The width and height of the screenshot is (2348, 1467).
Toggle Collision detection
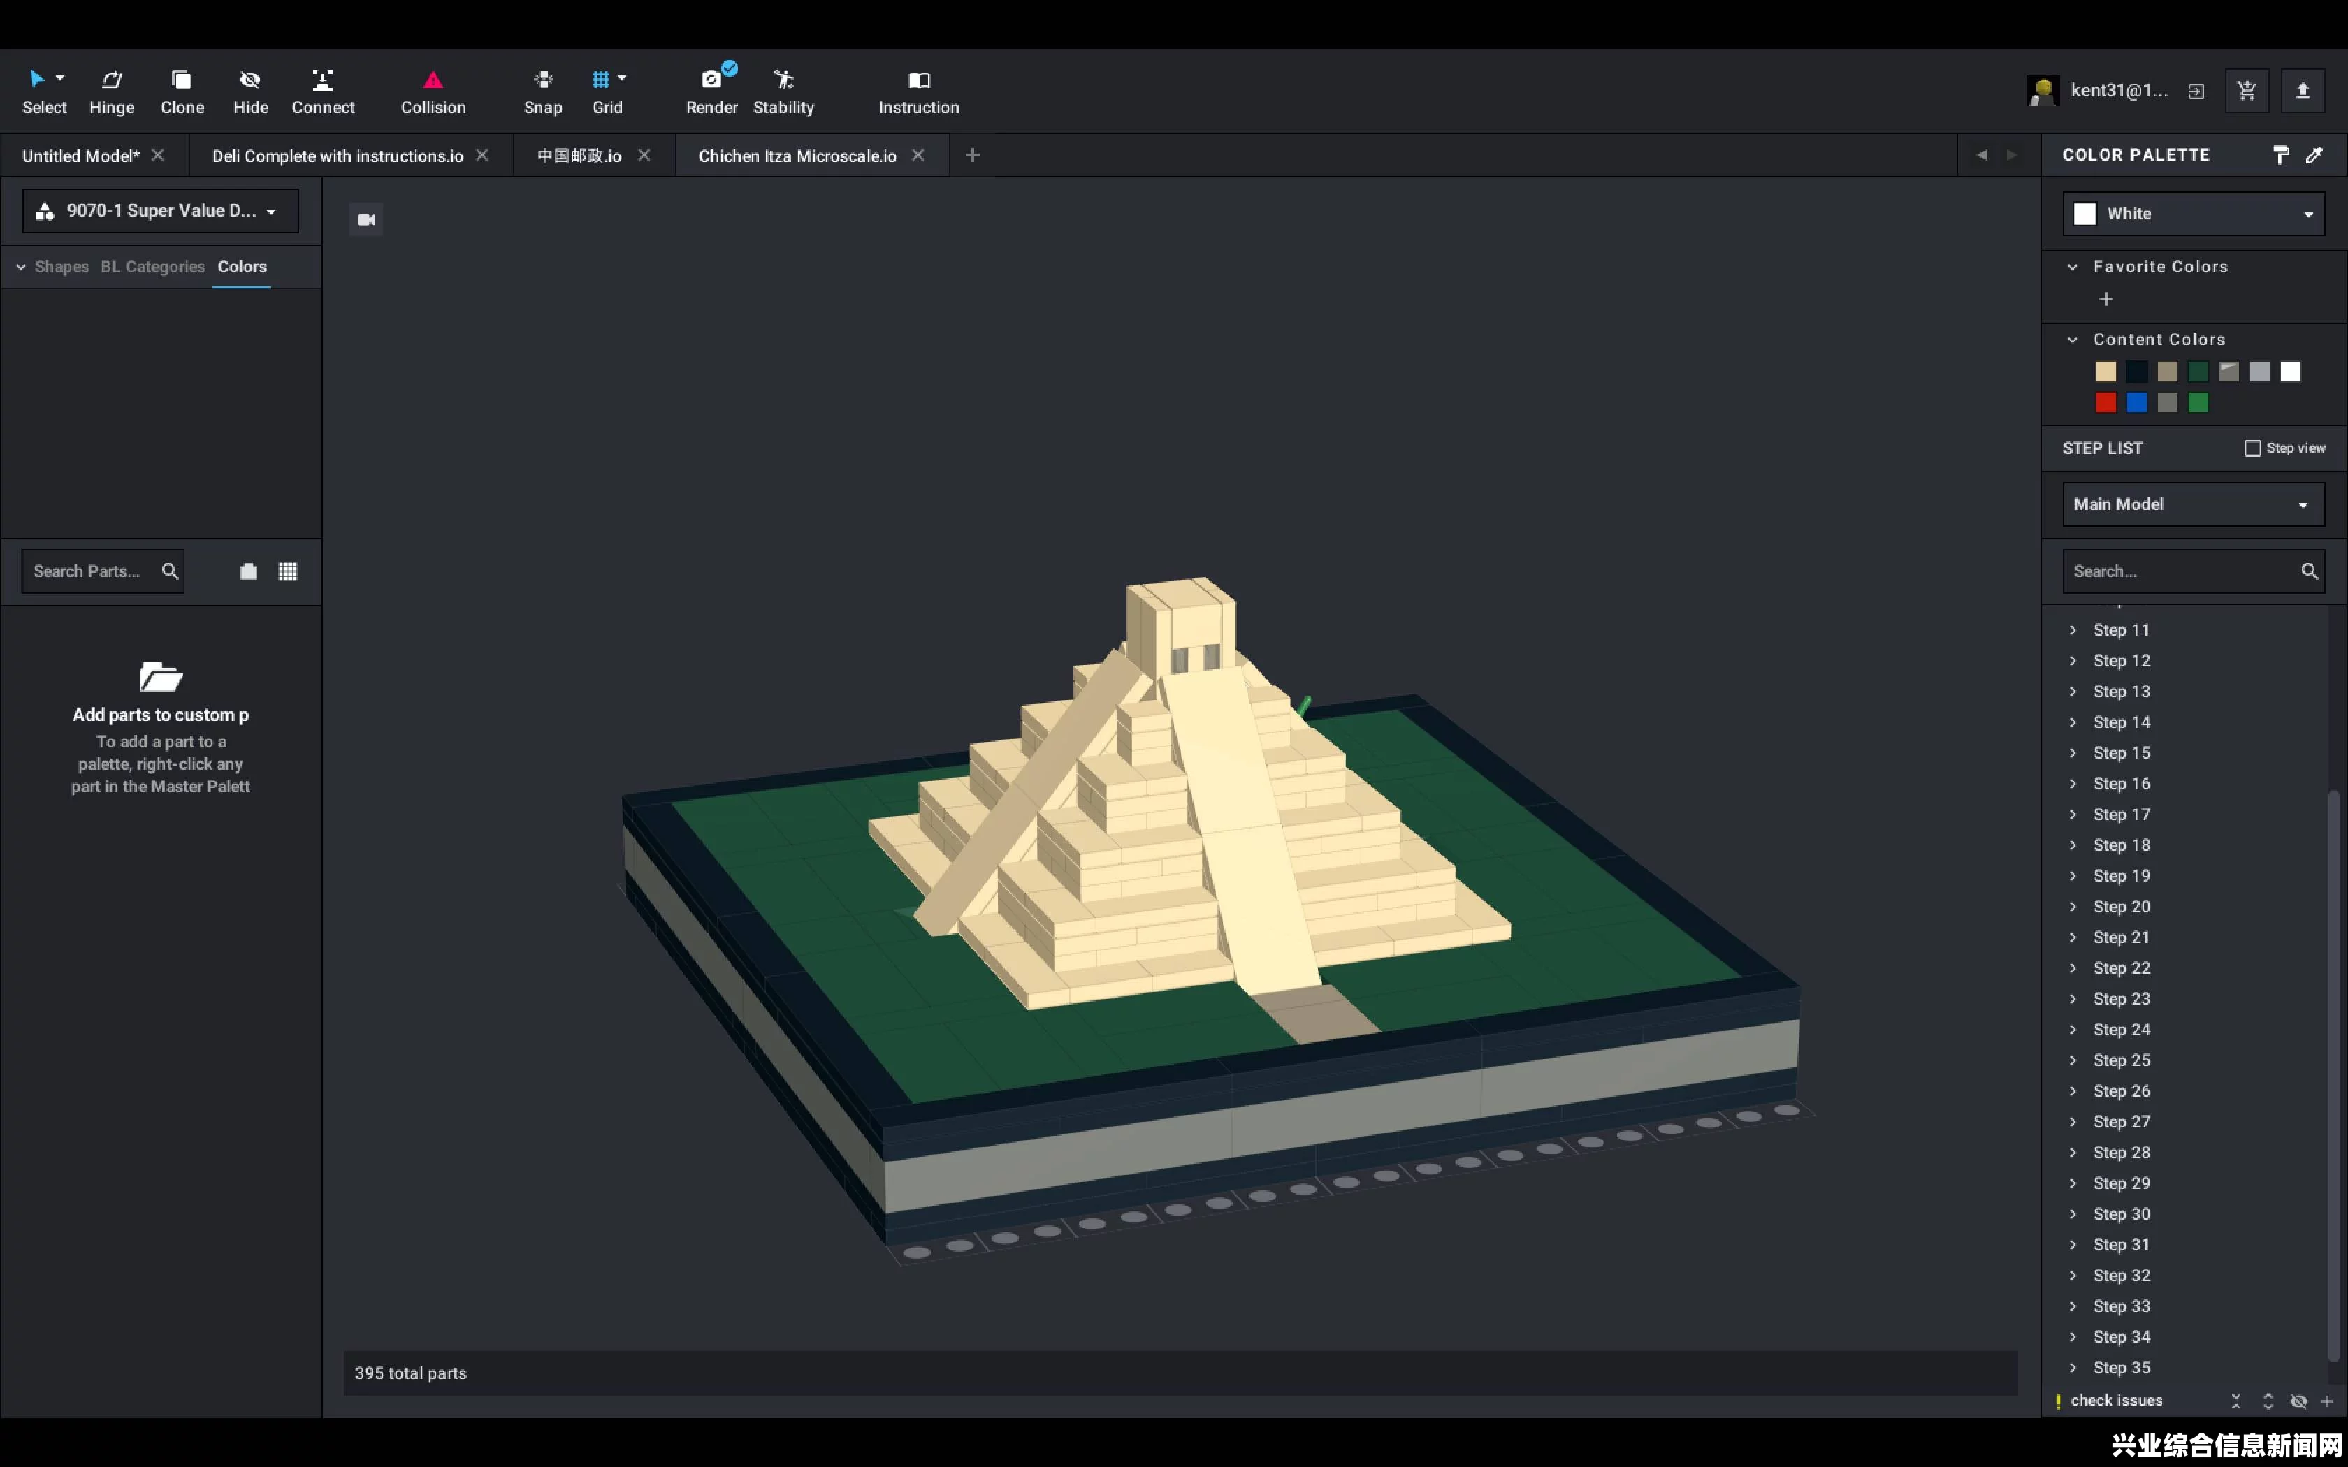point(433,92)
